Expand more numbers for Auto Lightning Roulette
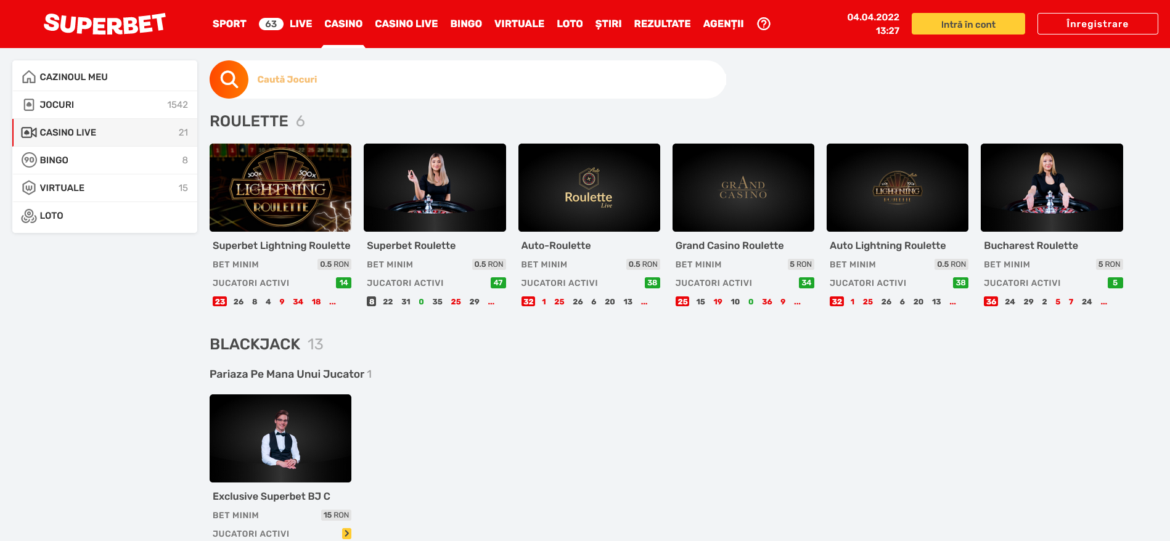Screen dimensions: 1170x541 (x=952, y=302)
